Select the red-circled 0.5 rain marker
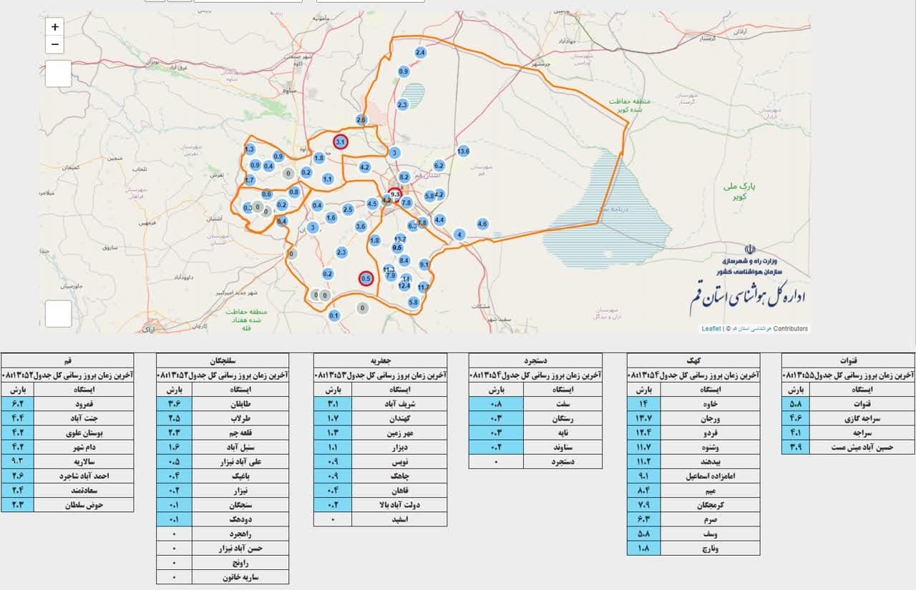The image size is (916, 590). tap(366, 278)
